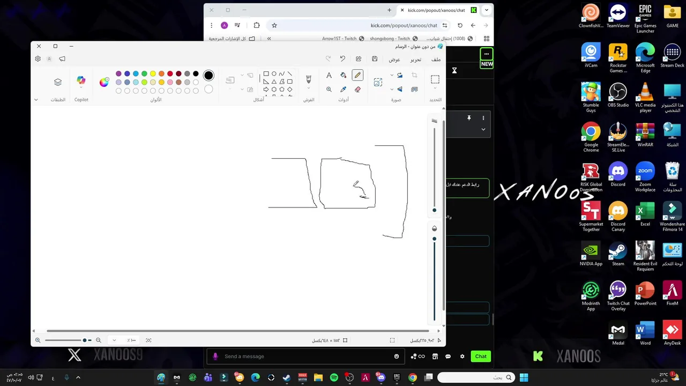The image size is (686, 386).
Task: Open the Image Creator AI icon
Action: click(x=378, y=82)
